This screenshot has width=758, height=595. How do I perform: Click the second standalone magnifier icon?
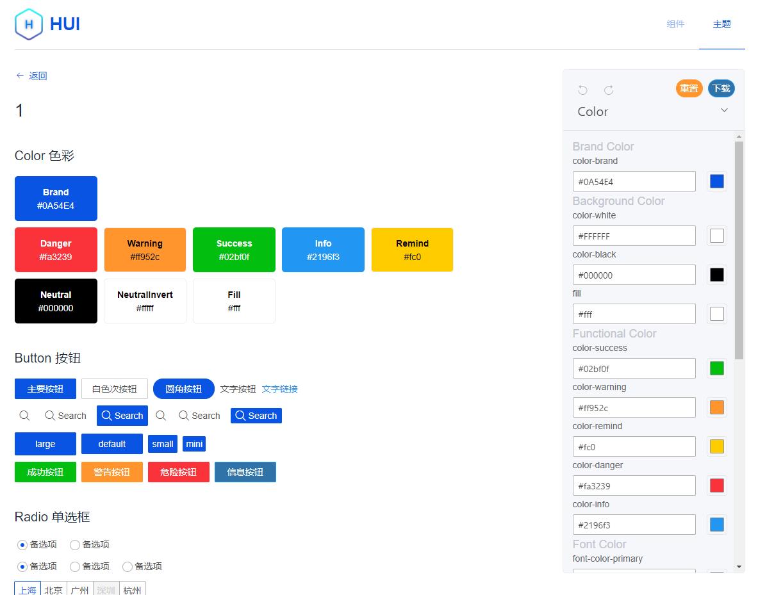pyautogui.click(x=160, y=416)
